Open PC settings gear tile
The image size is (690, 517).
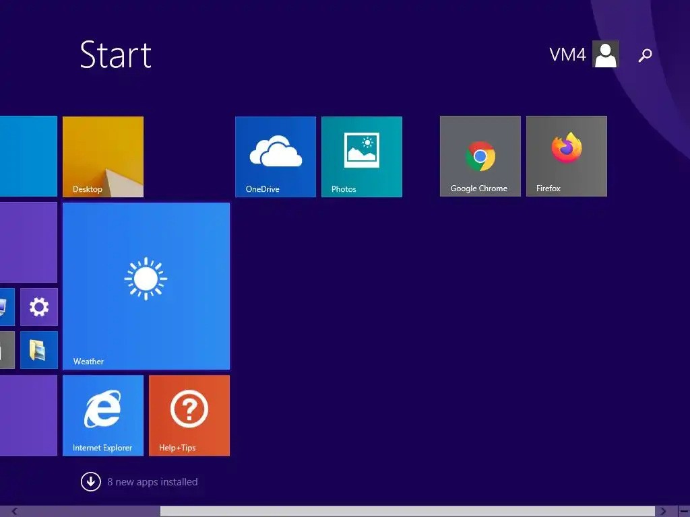[x=39, y=307]
